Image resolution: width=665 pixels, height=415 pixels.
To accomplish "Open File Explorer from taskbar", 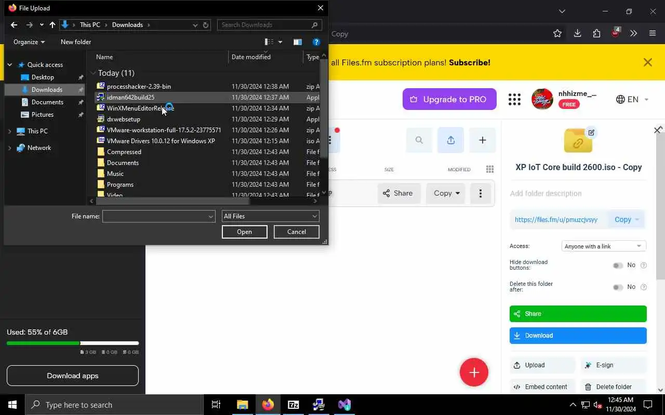I will click(x=243, y=405).
